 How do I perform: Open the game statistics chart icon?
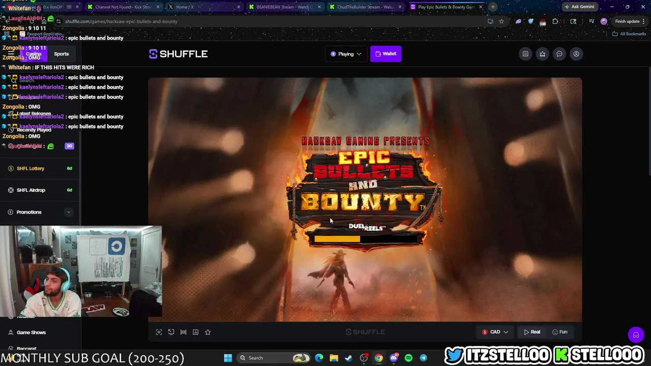(195, 332)
